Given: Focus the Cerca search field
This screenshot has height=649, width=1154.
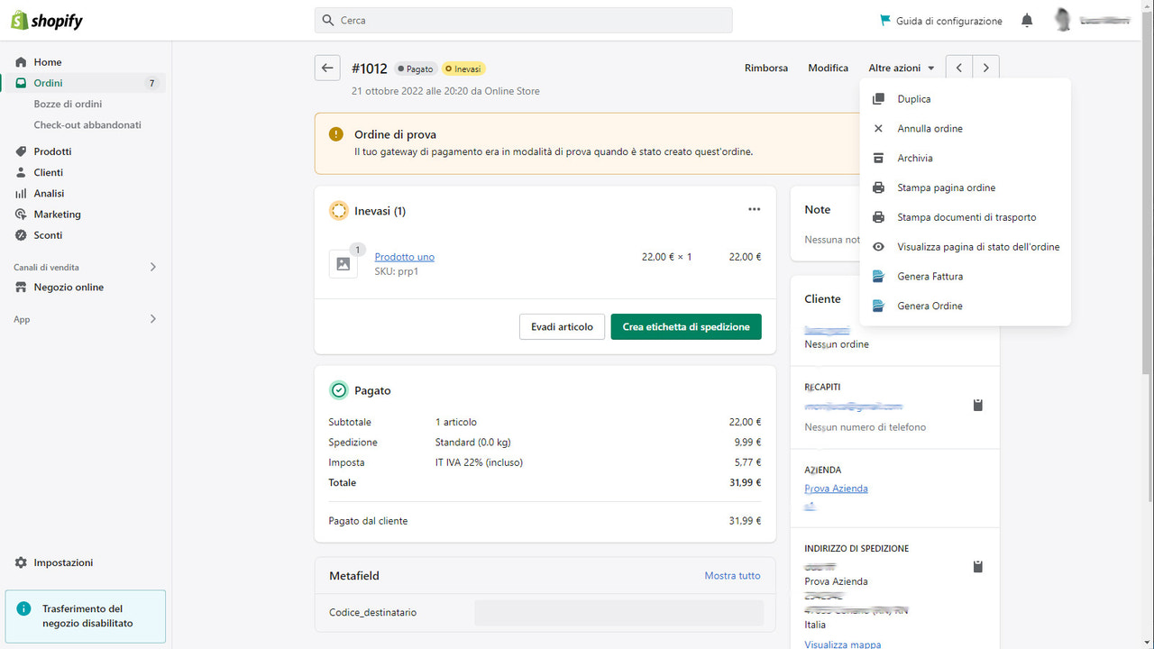Looking at the screenshot, I should pos(524,20).
